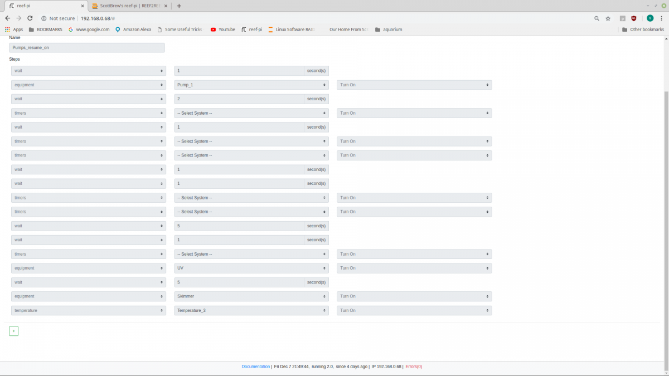Open Chrome's three-dot menu

pyautogui.click(x=662, y=18)
